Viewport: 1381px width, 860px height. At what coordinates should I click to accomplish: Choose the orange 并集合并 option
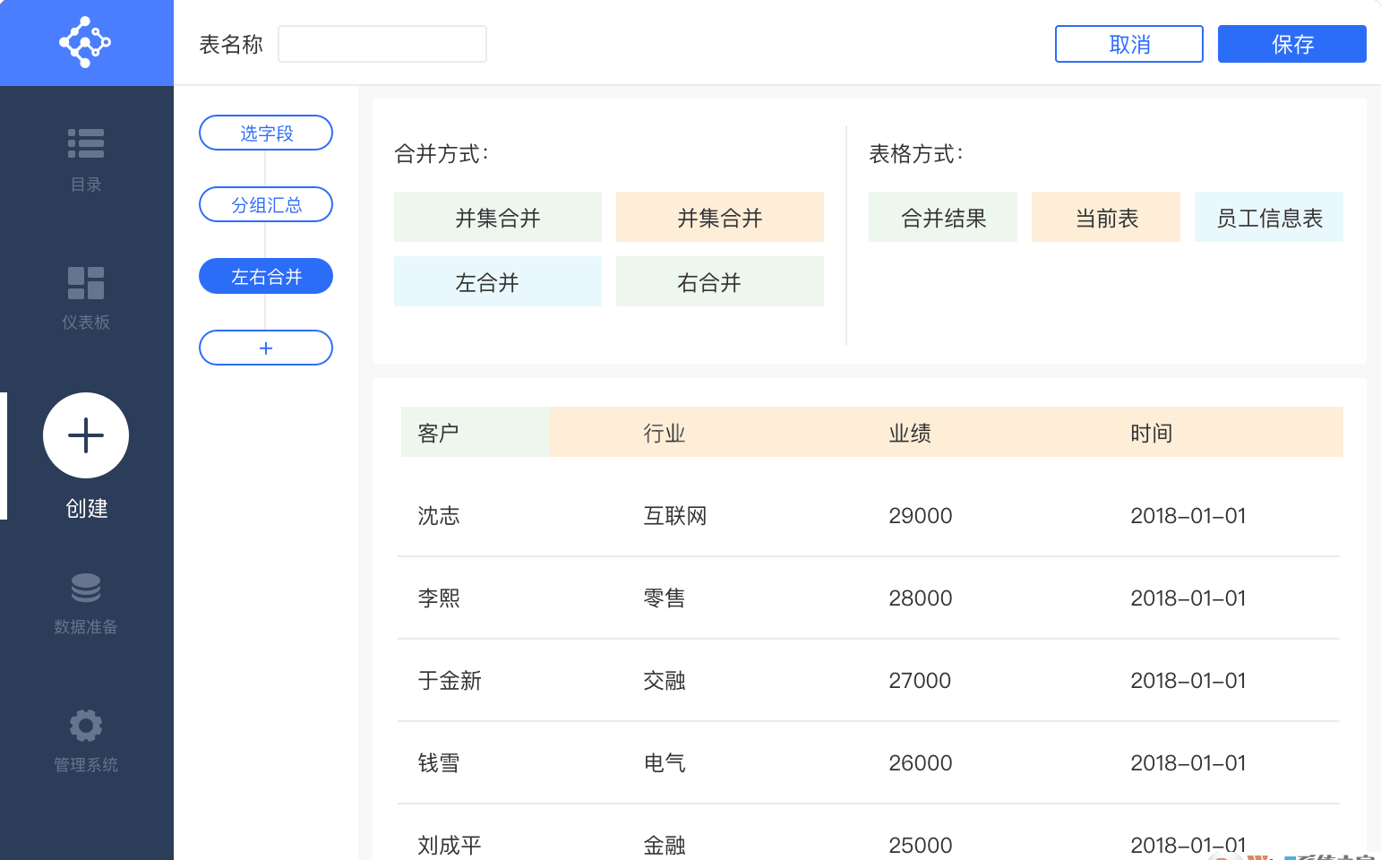720,217
